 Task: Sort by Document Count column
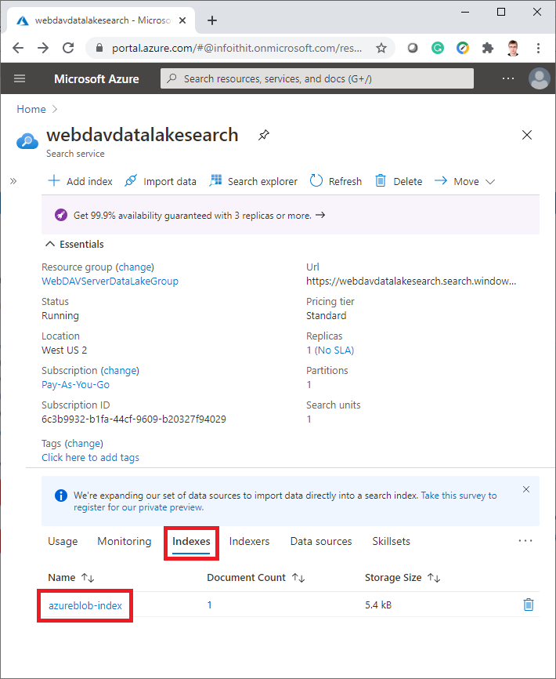[256, 578]
